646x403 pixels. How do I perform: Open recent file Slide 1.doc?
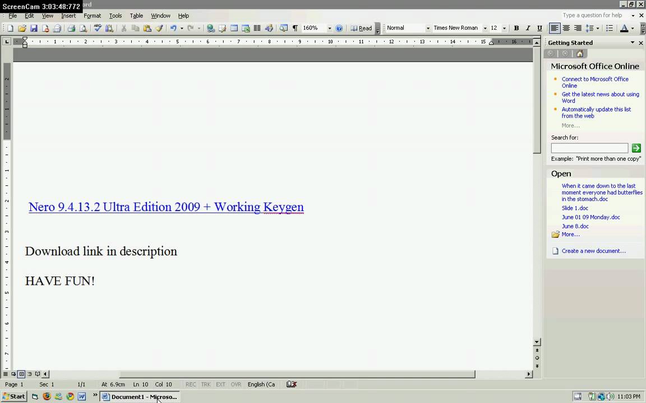[575, 208]
